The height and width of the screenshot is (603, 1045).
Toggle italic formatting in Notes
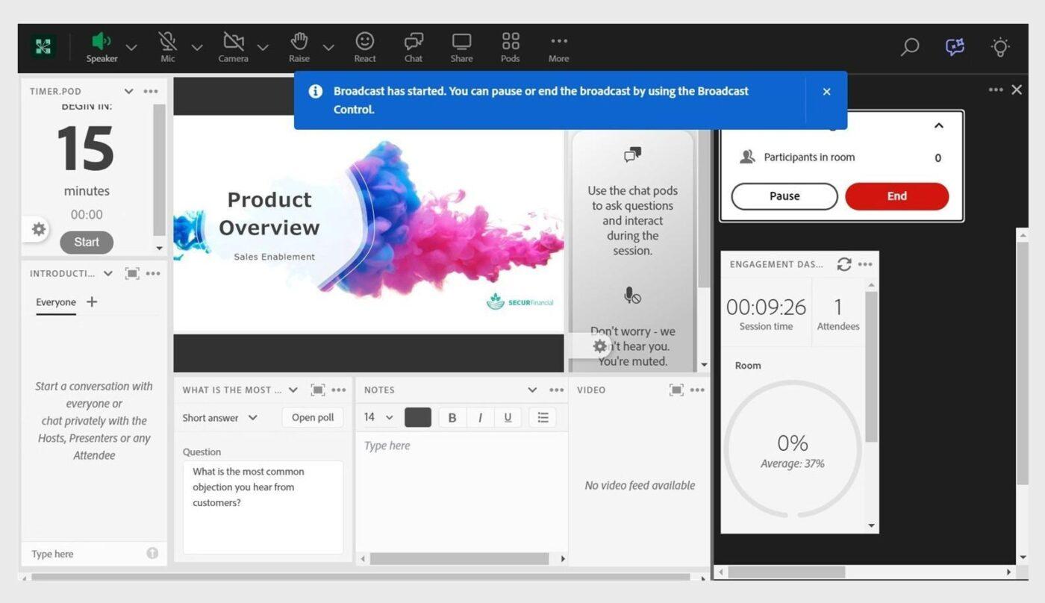480,417
